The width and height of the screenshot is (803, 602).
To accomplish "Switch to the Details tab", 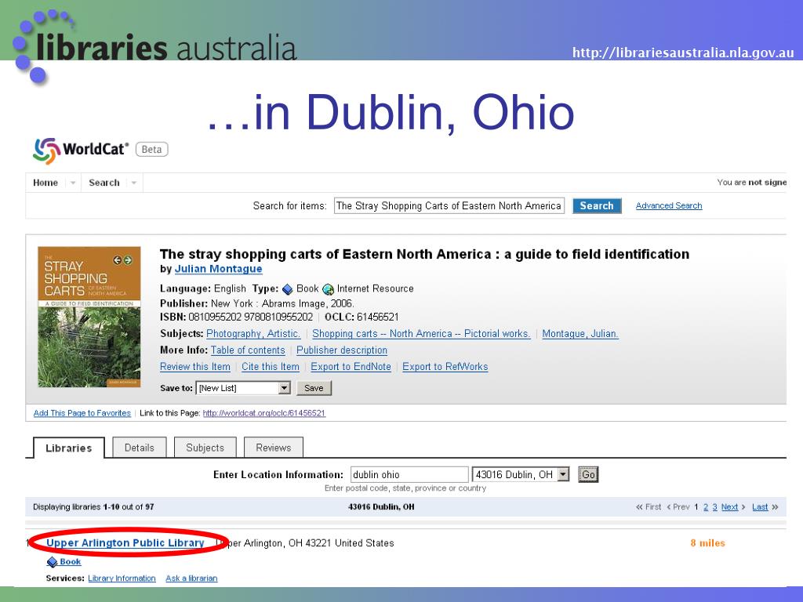I will pyautogui.click(x=140, y=448).
